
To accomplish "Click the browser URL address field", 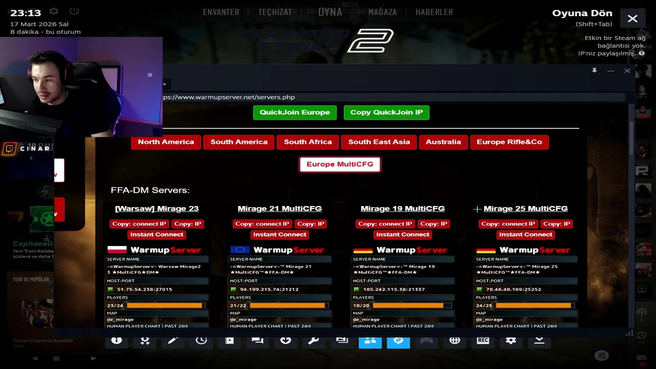I will pos(393,97).
